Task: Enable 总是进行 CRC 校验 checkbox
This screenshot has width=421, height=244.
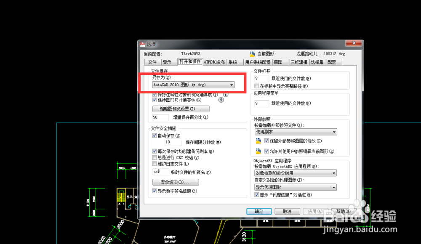Action: [155, 157]
